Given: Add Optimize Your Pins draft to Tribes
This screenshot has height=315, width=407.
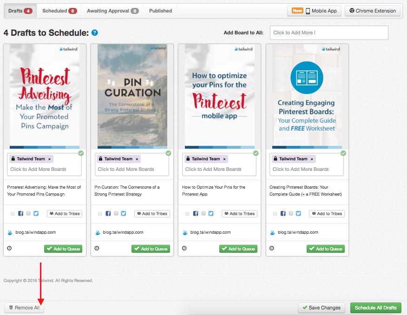Looking at the screenshot, I should point(240,214).
